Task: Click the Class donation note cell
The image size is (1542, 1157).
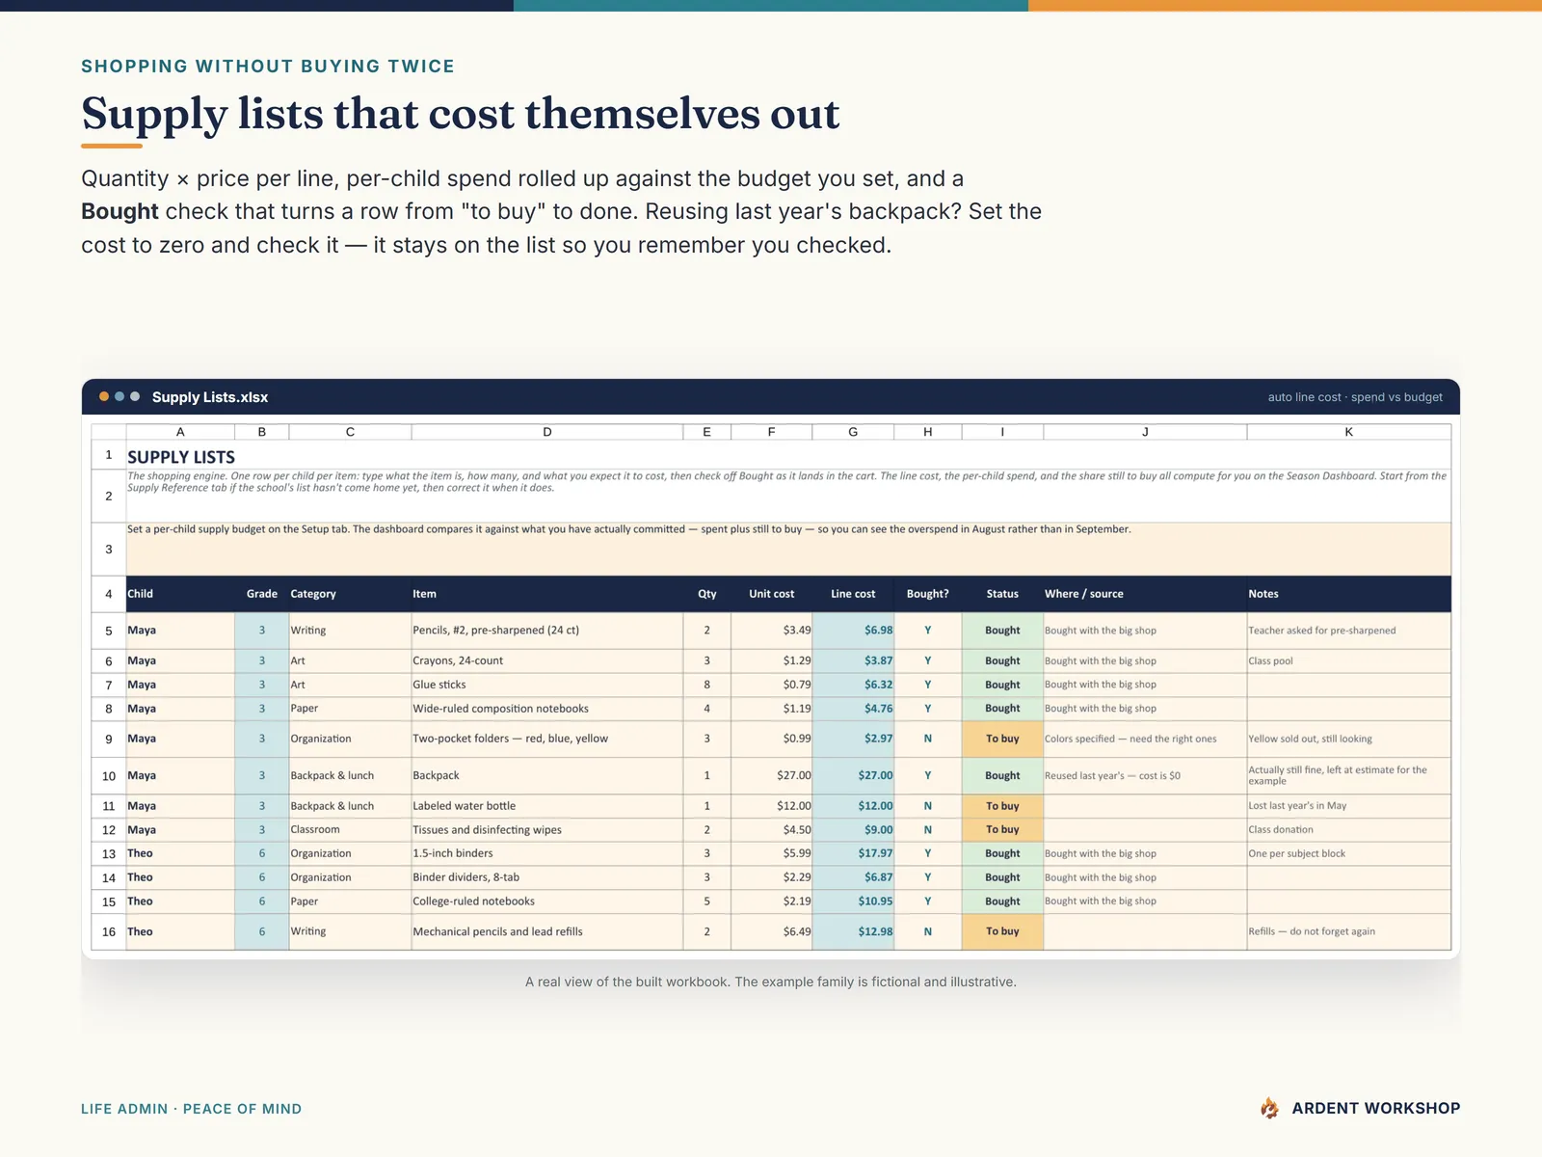Action: 1349,829
